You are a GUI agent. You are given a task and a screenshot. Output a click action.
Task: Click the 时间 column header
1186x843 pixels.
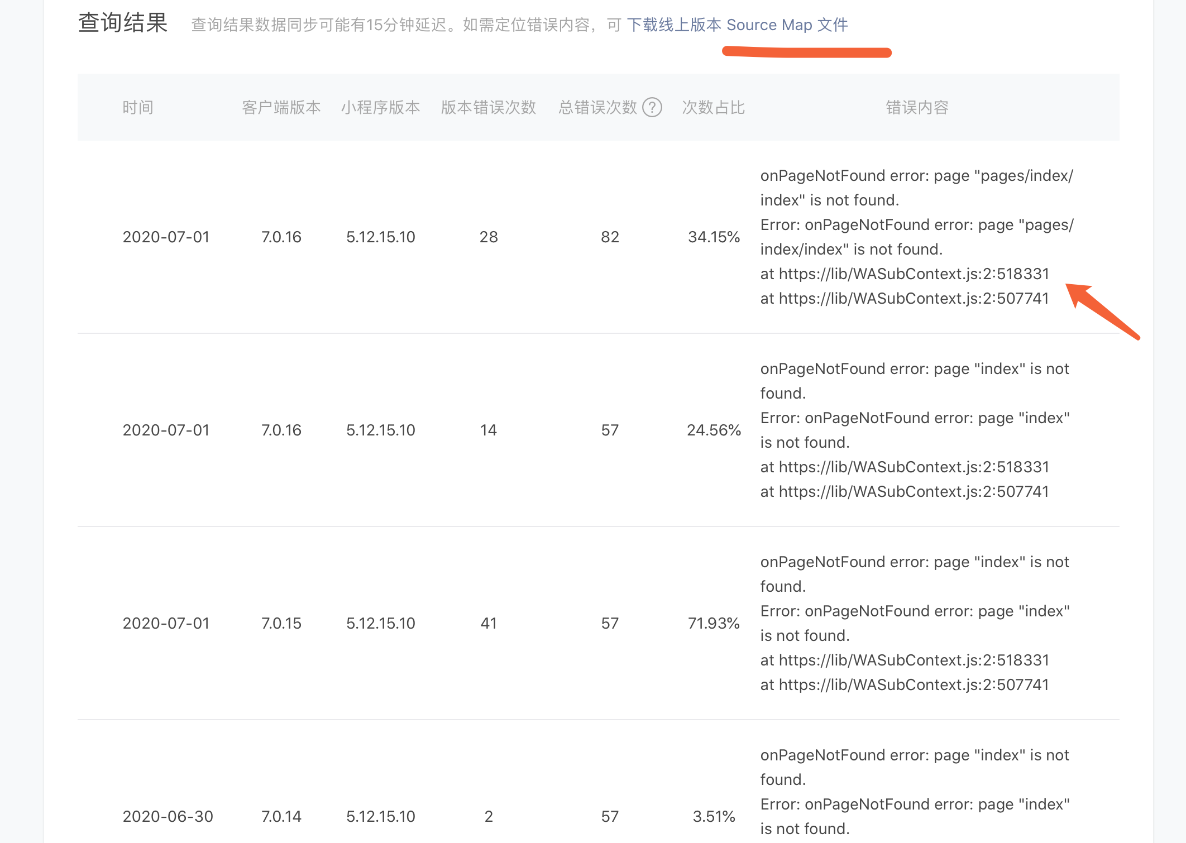(x=138, y=107)
